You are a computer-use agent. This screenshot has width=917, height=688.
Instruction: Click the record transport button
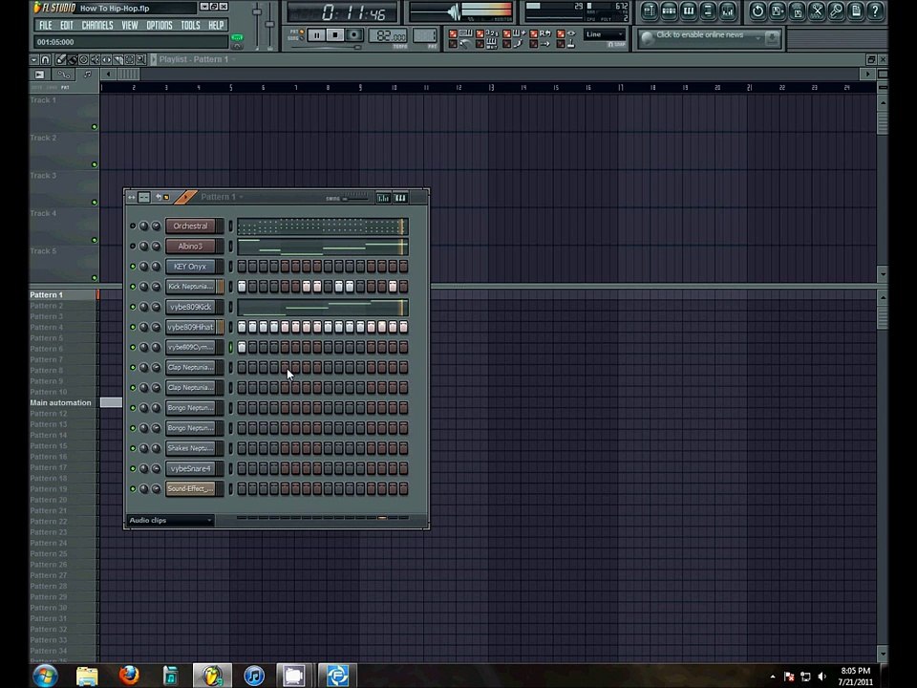[x=353, y=35]
